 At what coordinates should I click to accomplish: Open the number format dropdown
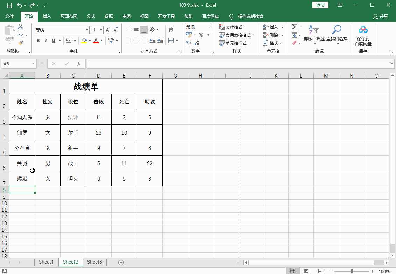pyautogui.click(x=210, y=27)
